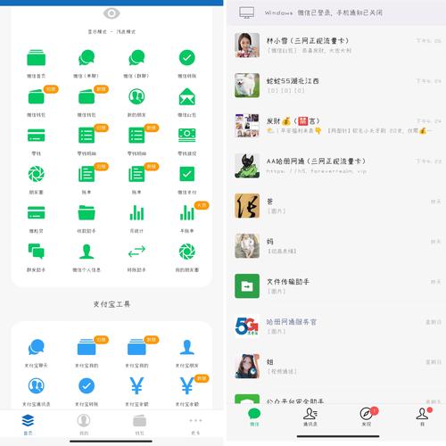Open the 转账助手 swap arrows icon
Image resolution: width=446 pixels, height=446 pixels.
click(x=136, y=252)
